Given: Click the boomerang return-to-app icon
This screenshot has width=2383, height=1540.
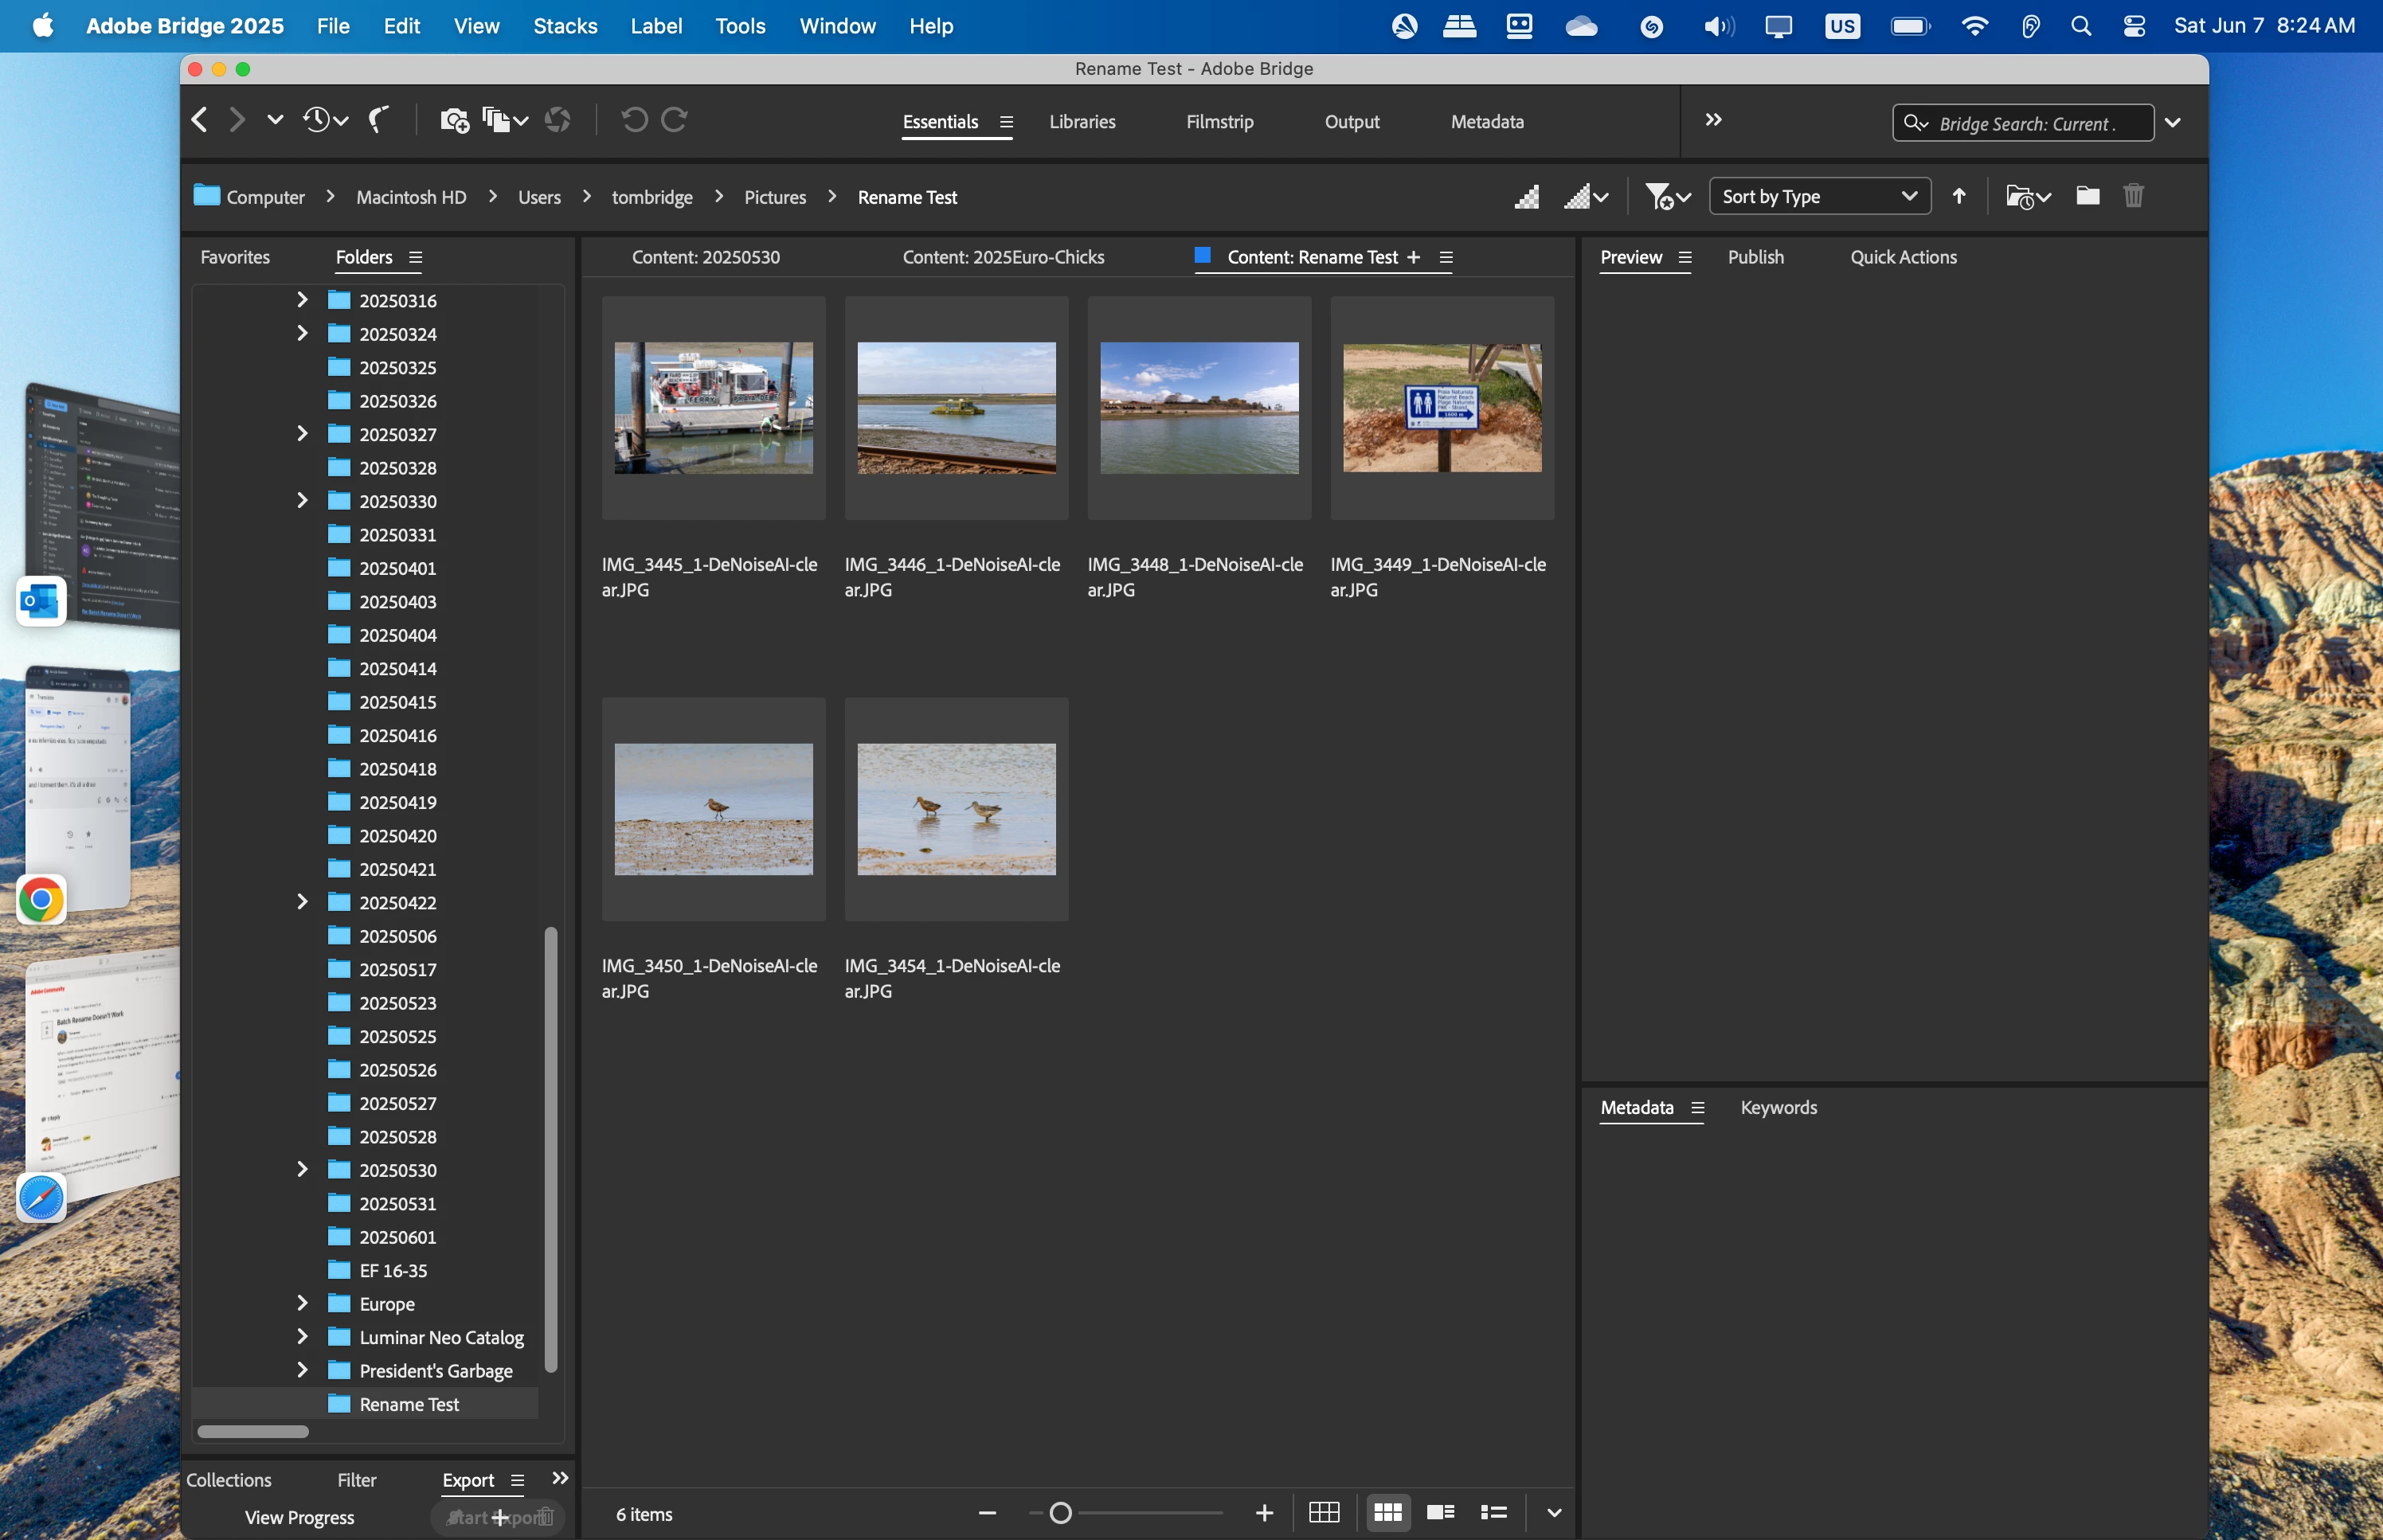Looking at the screenshot, I should tap(378, 120).
